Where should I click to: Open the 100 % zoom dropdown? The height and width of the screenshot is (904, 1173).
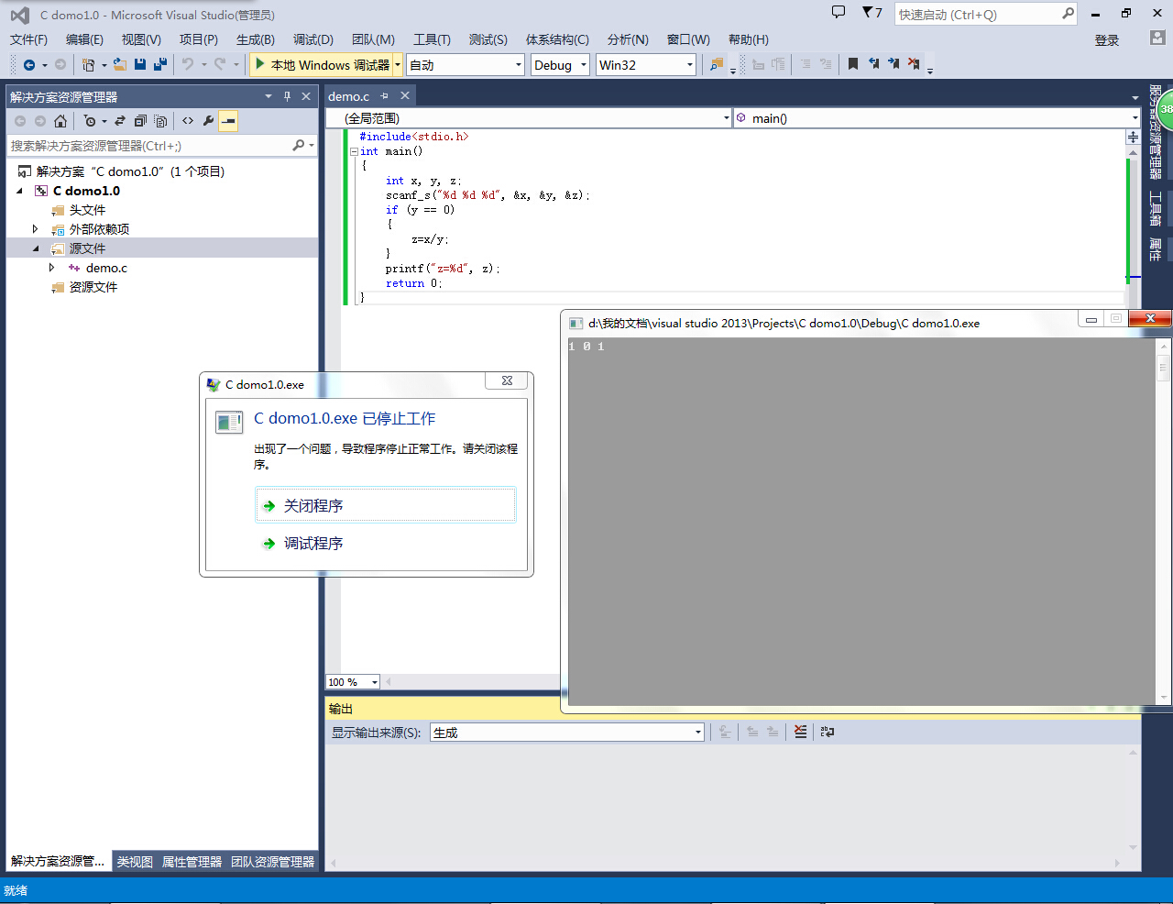(353, 682)
